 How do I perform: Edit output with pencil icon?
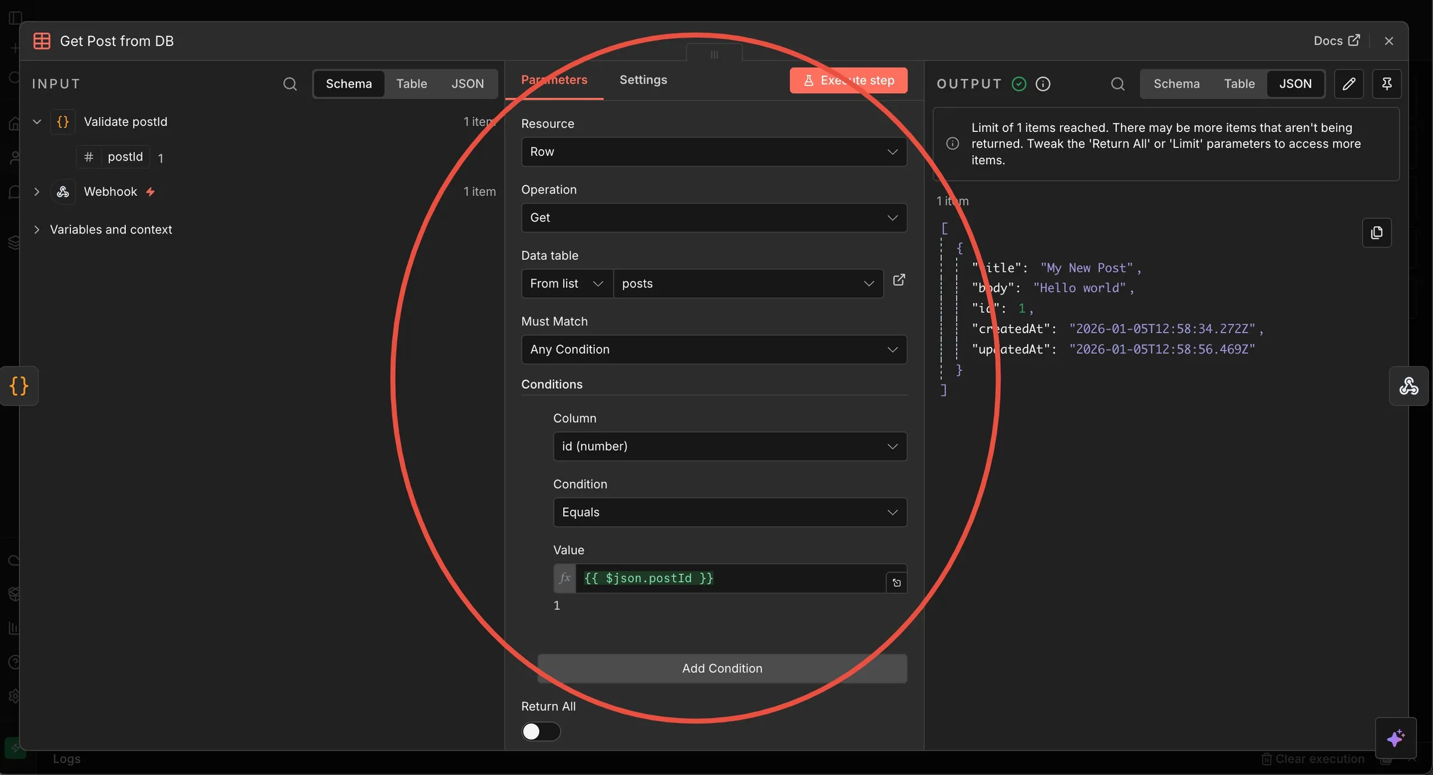click(x=1348, y=84)
